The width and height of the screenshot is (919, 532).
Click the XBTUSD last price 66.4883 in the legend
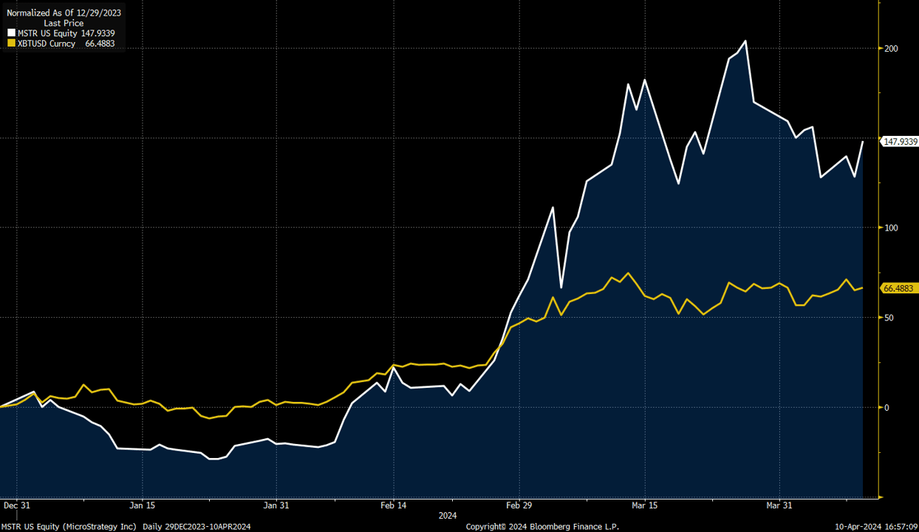pos(100,44)
